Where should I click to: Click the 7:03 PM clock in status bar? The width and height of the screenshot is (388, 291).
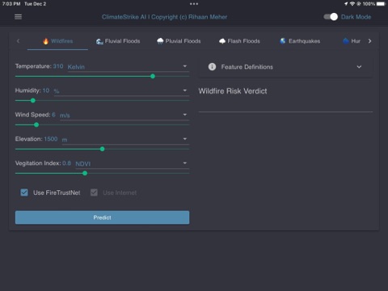coord(11,4)
